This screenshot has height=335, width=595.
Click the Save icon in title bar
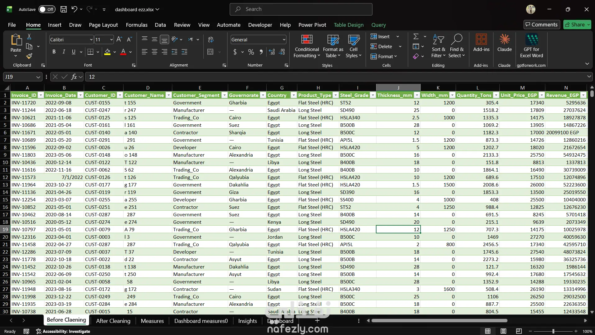click(x=64, y=9)
